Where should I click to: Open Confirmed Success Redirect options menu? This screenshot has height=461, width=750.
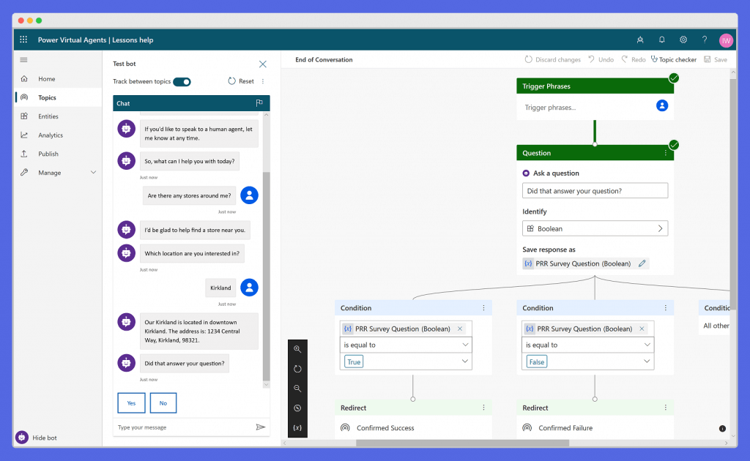click(483, 408)
